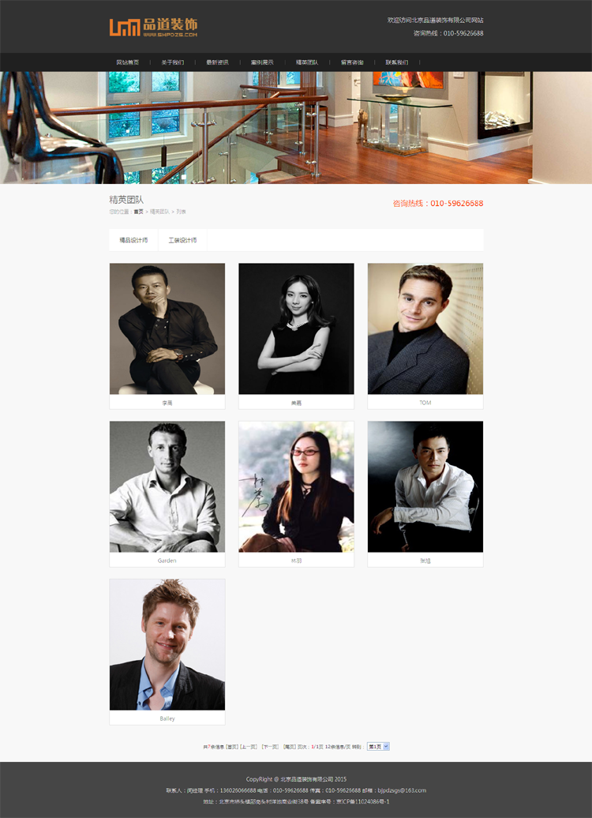Switch to the 精品设计师 tab

click(x=133, y=241)
